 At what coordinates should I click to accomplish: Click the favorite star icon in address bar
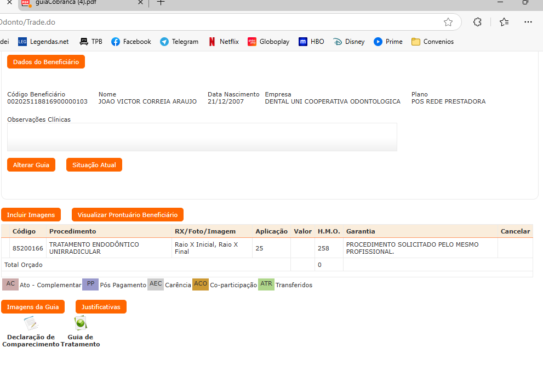pyautogui.click(x=448, y=22)
